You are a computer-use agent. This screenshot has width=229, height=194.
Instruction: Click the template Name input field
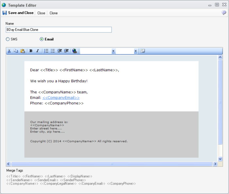[x=59, y=30]
